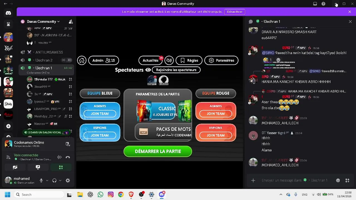The width and height of the screenshot is (356, 200).
Task: Share your screen button
Action: pyautogui.click(x=38, y=167)
